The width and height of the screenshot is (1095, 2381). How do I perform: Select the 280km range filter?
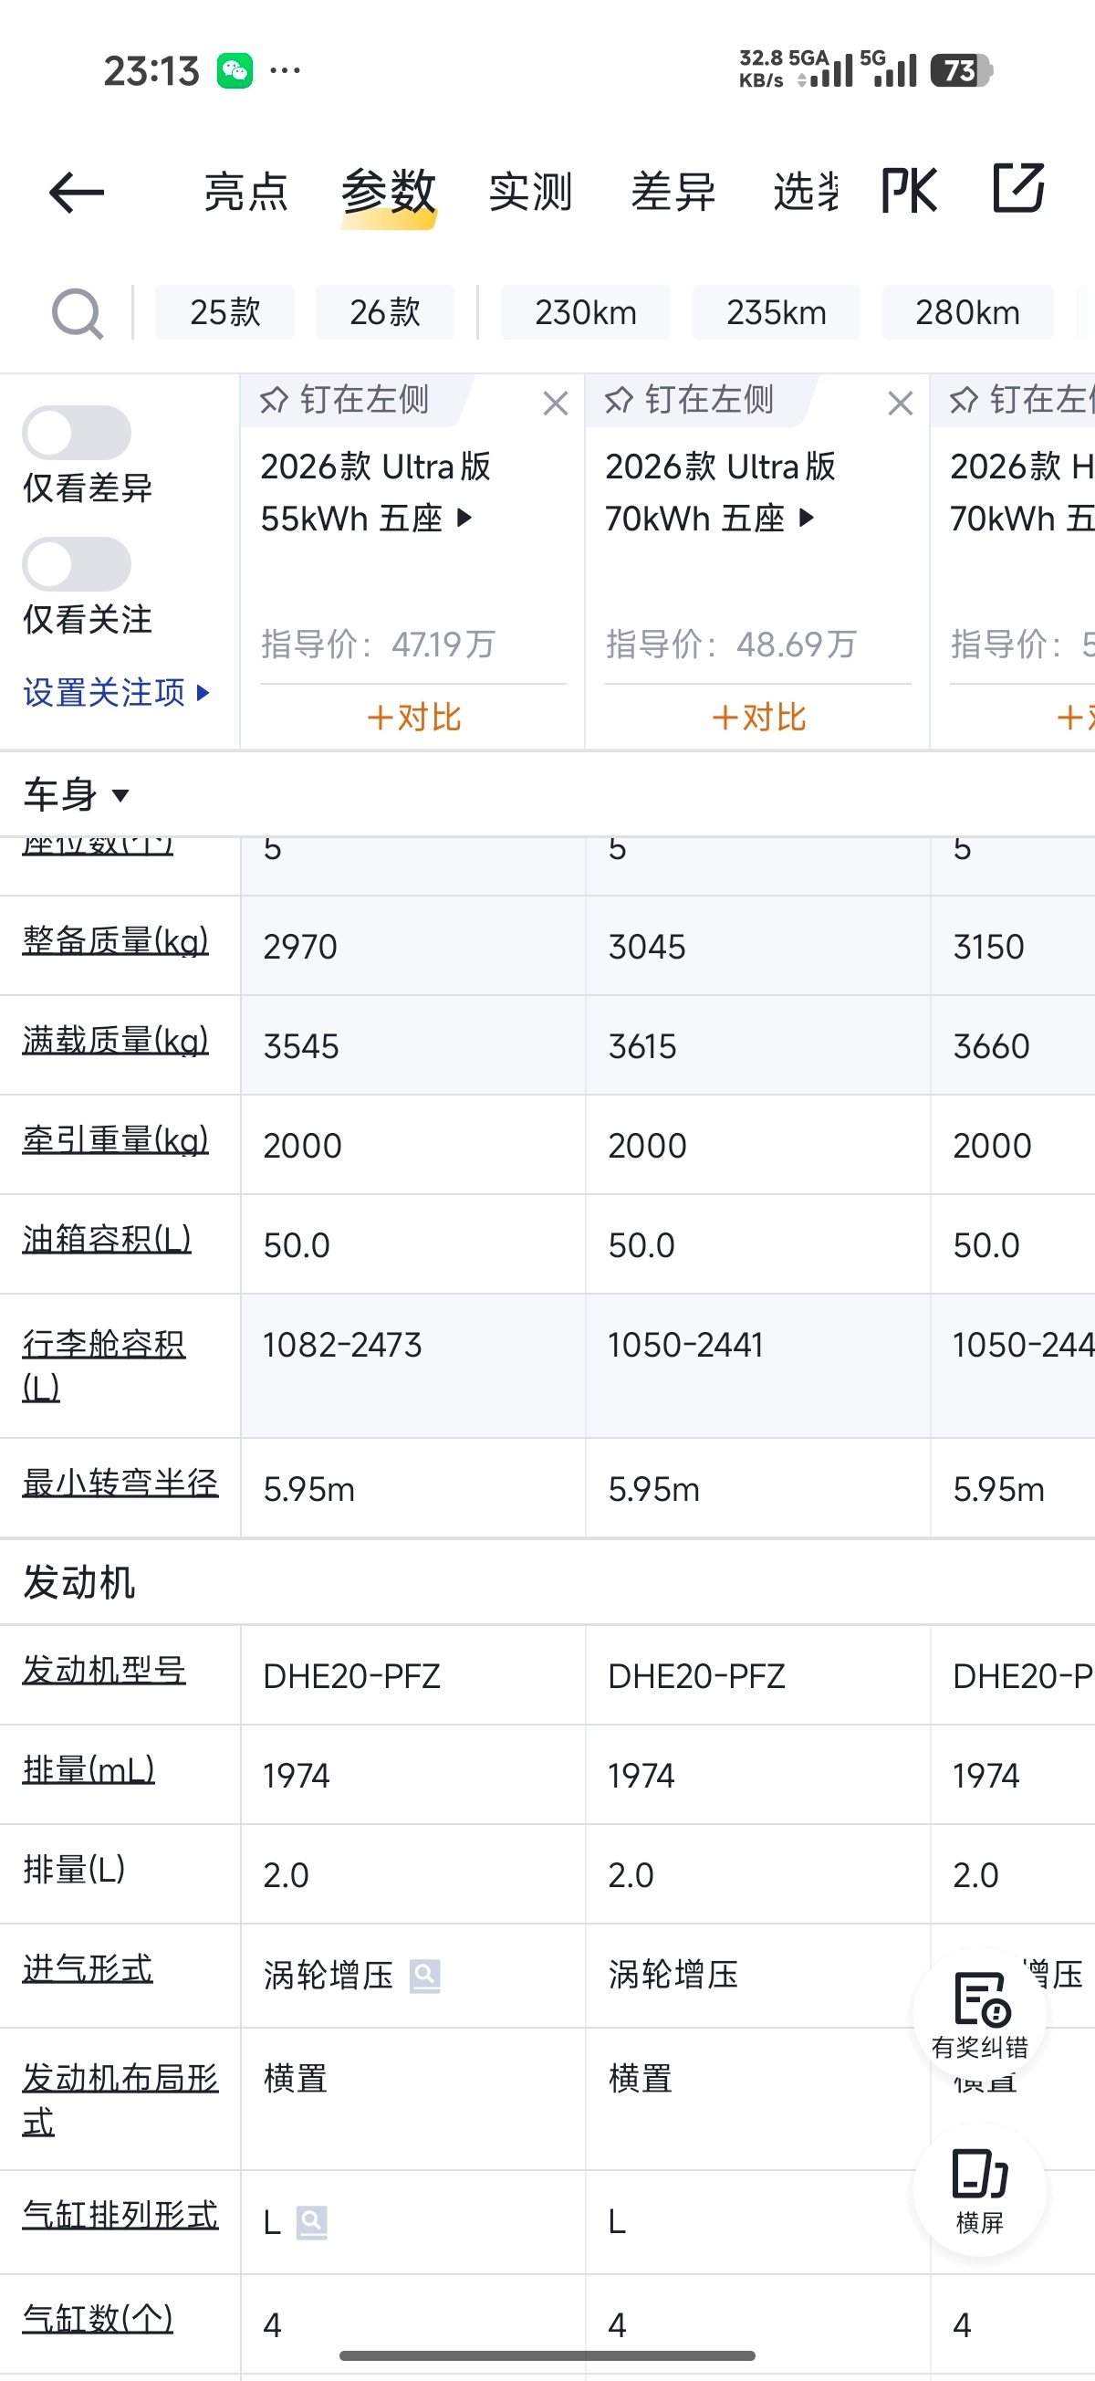[967, 312]
